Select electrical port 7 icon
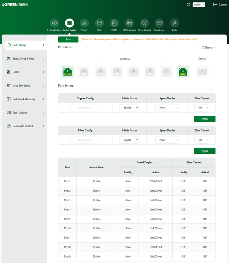This screenshot has width=229, height=263. pyautogui.click(x=167, y=72)
